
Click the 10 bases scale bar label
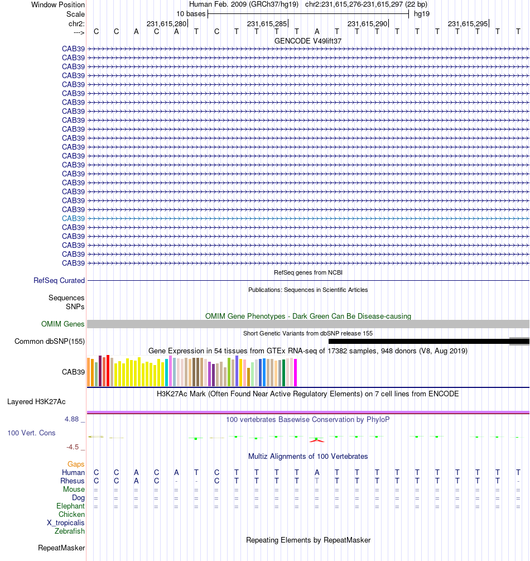pos(191,14)
